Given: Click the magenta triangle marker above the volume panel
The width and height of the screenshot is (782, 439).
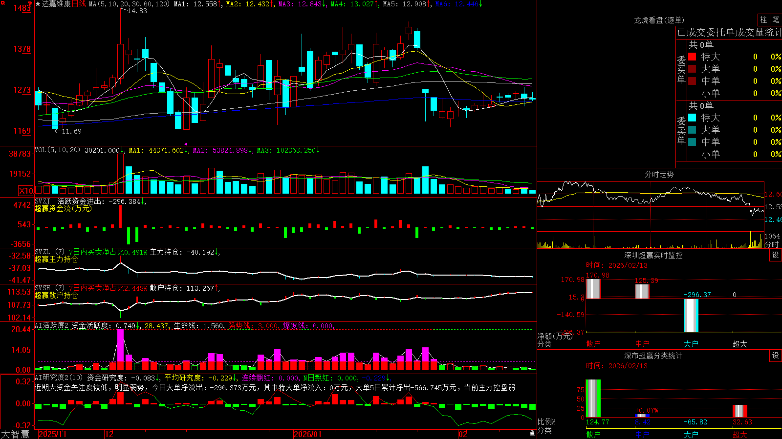Looking at the screenshot, I should [x=186, y=144].
